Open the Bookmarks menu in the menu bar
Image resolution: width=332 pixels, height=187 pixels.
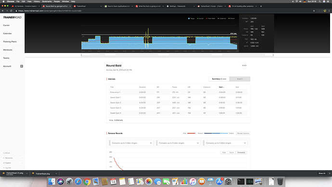click(47, 1)
